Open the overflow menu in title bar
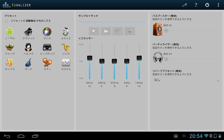This screenshot has height=140, width=224. coord(218,5)
